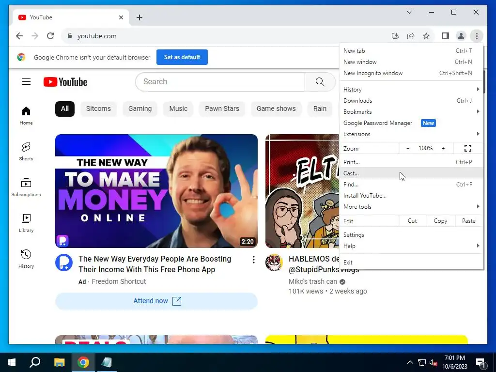The image size is (496, 372).
Task: Open the YouTube hamburger guide menu
Action: click(26, 81)
